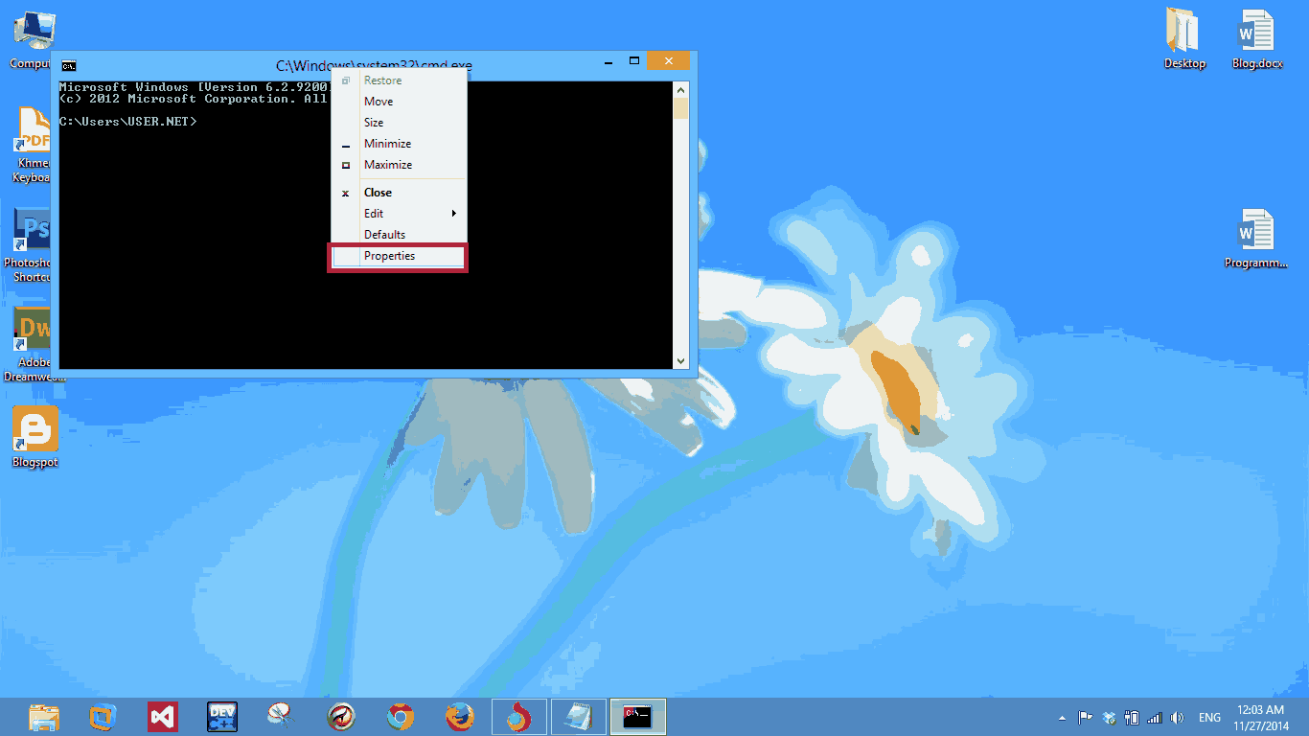Select Close in the system menu
Viewport: 1309px width, 736px height.
(x=397, y=192)
